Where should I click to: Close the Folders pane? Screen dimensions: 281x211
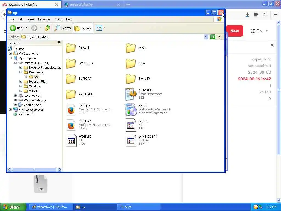(59, 42)
